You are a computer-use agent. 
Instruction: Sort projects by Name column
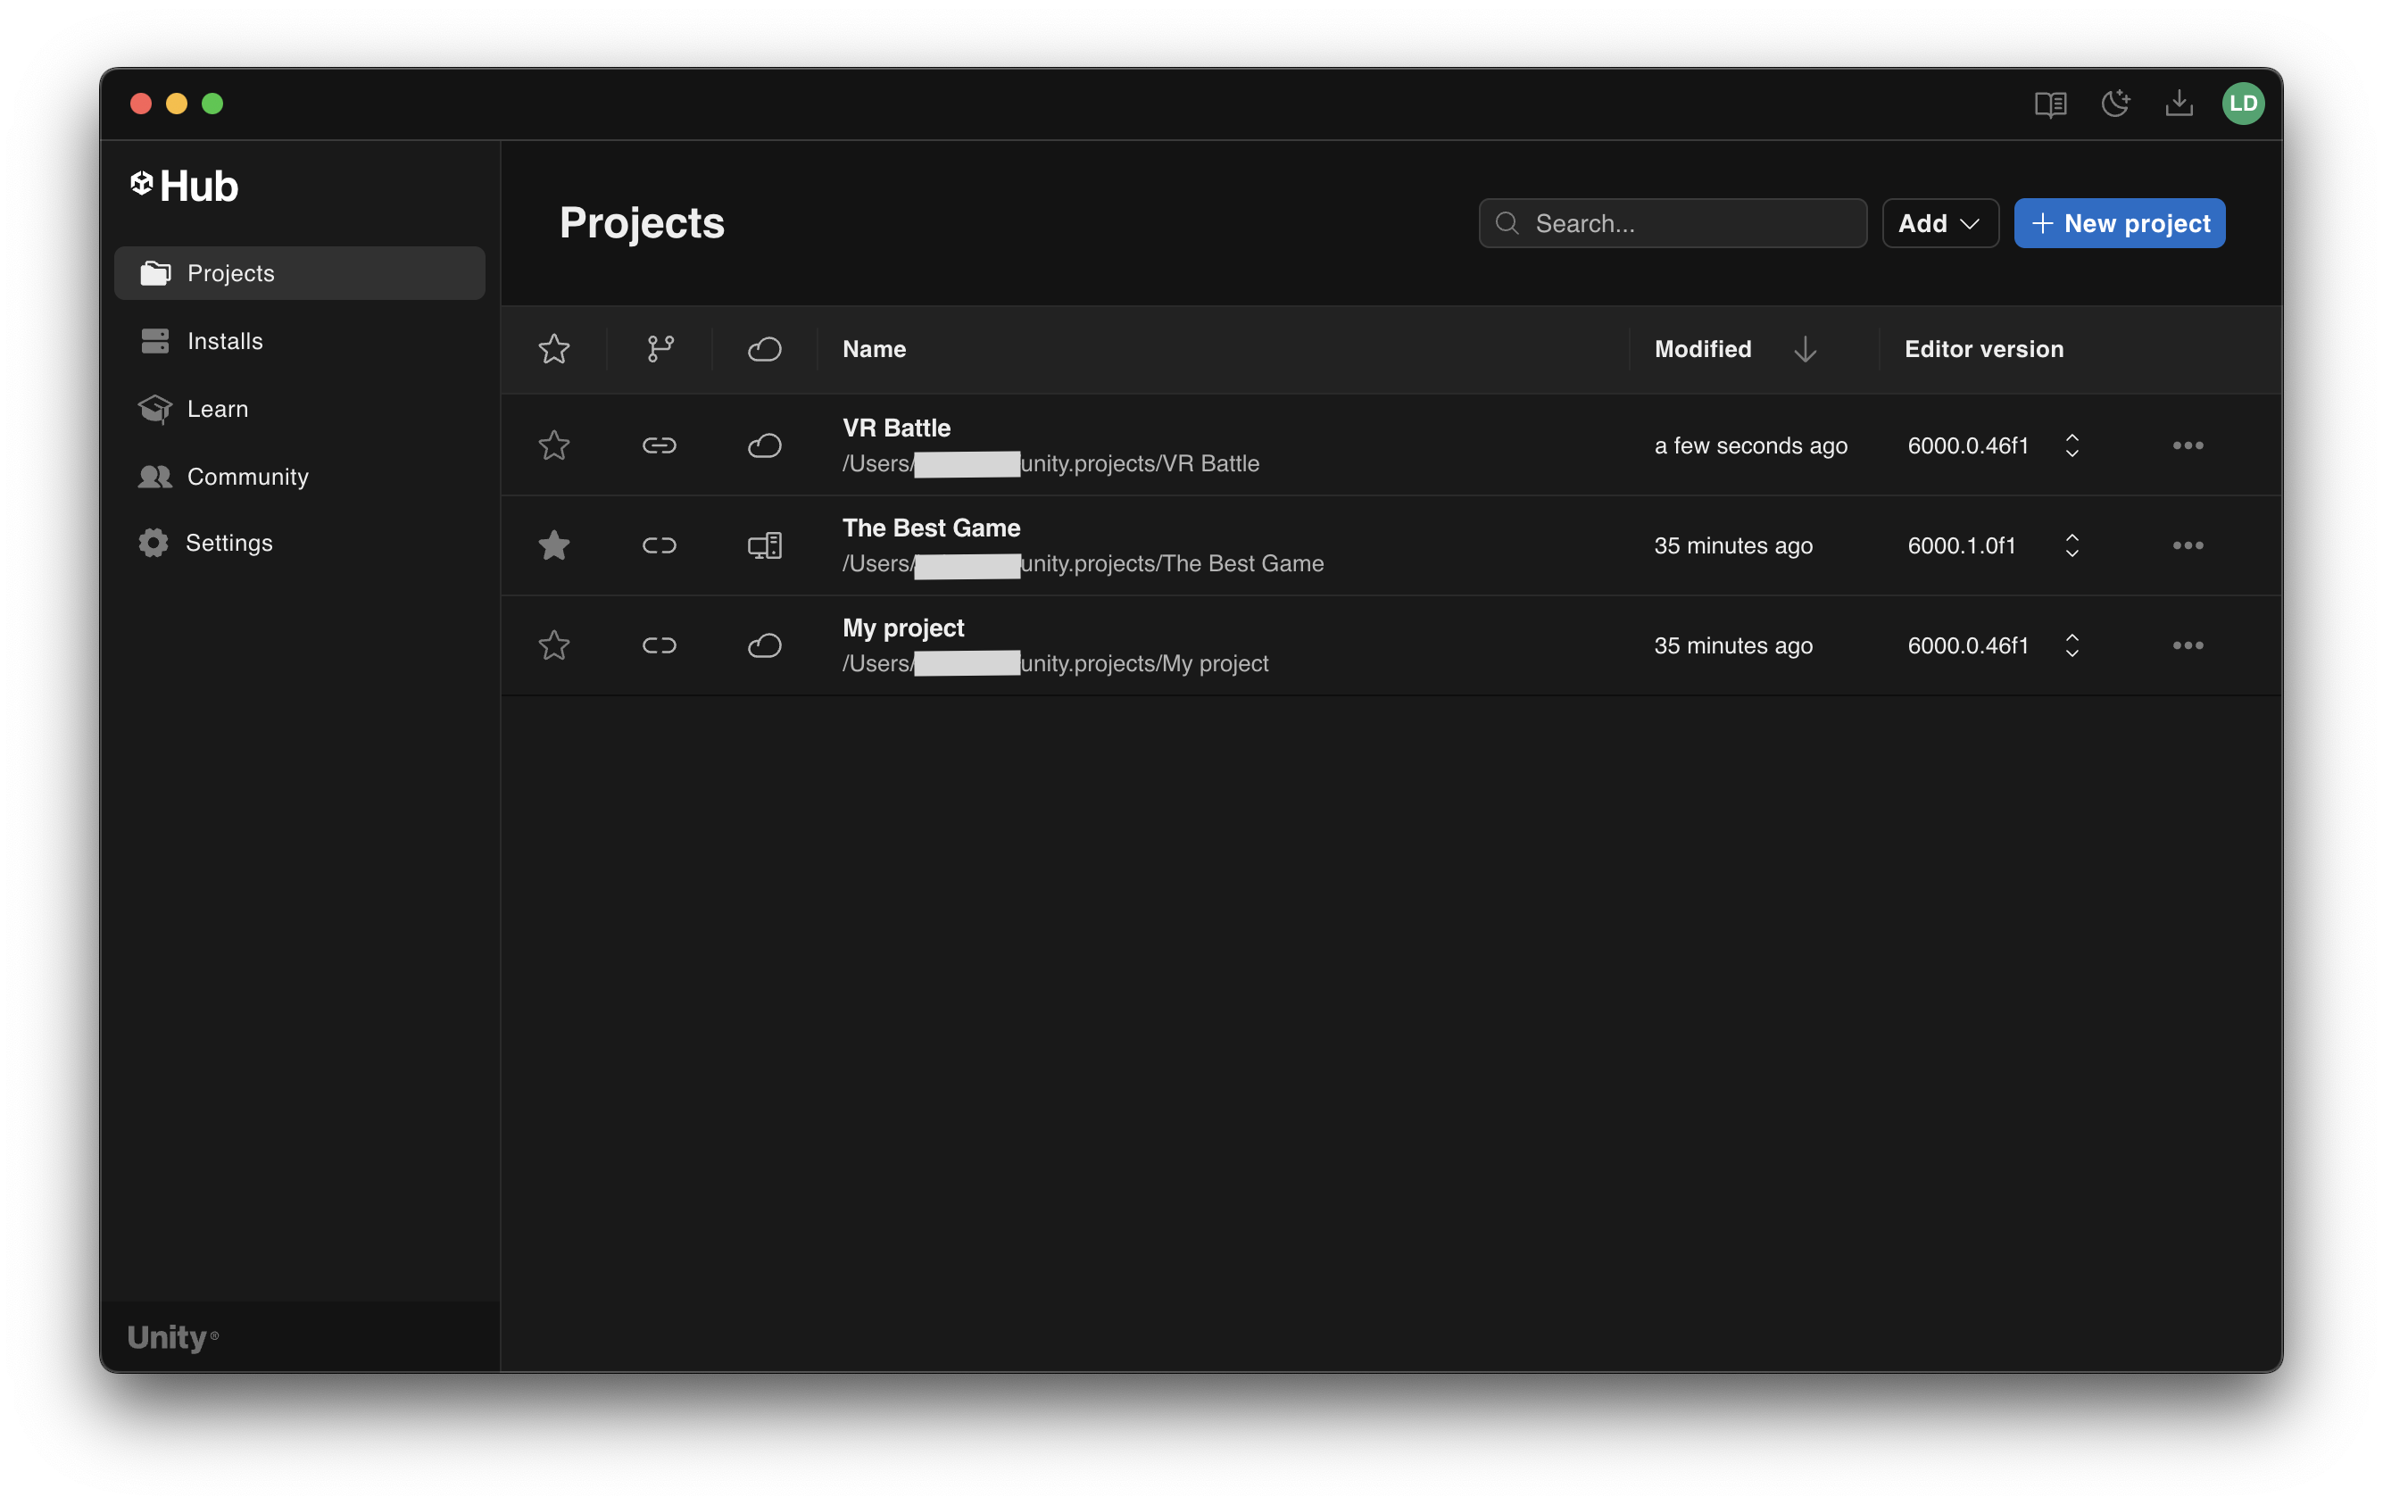point(874,349)
